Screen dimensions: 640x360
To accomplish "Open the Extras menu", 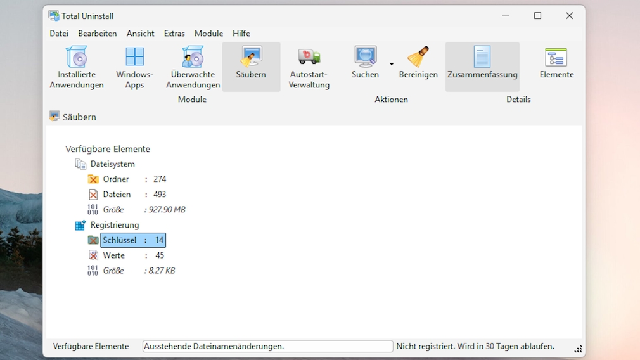I will tap(174, 34).
